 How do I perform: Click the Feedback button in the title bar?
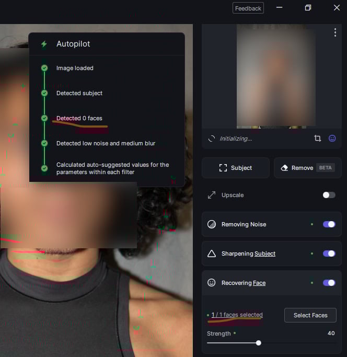tap(248, 8)
